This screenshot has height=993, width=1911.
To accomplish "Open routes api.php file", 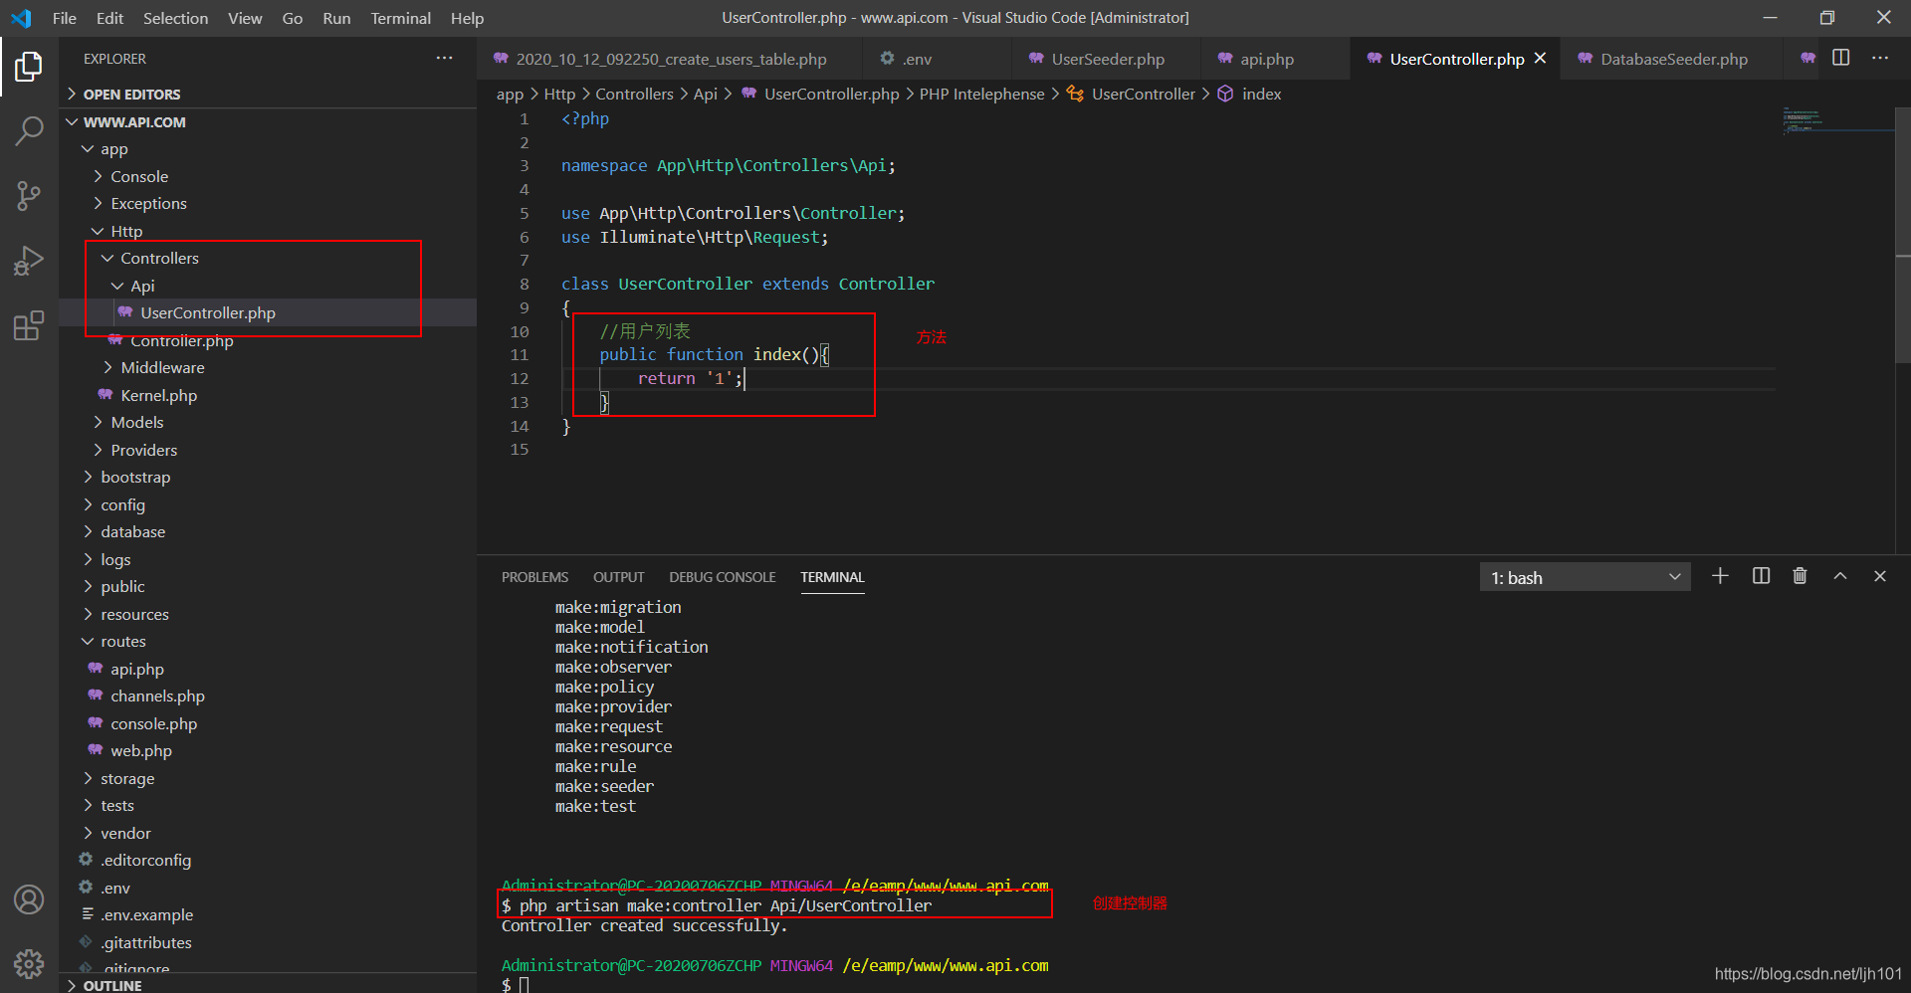I will pyautogui.click(x=268, y=669).
